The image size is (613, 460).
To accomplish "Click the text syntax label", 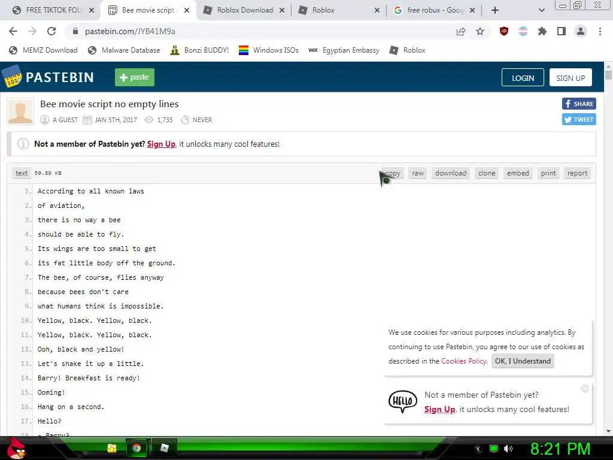I will pyautogui.click(x=22, y=173).
